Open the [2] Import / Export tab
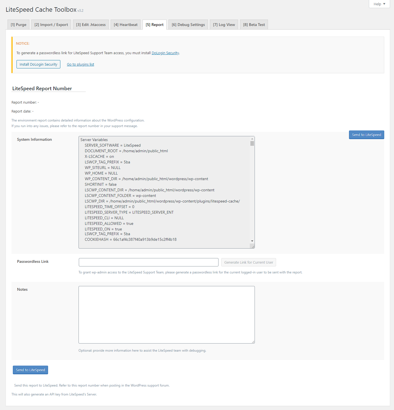394x410 pixels. [51, 25]
